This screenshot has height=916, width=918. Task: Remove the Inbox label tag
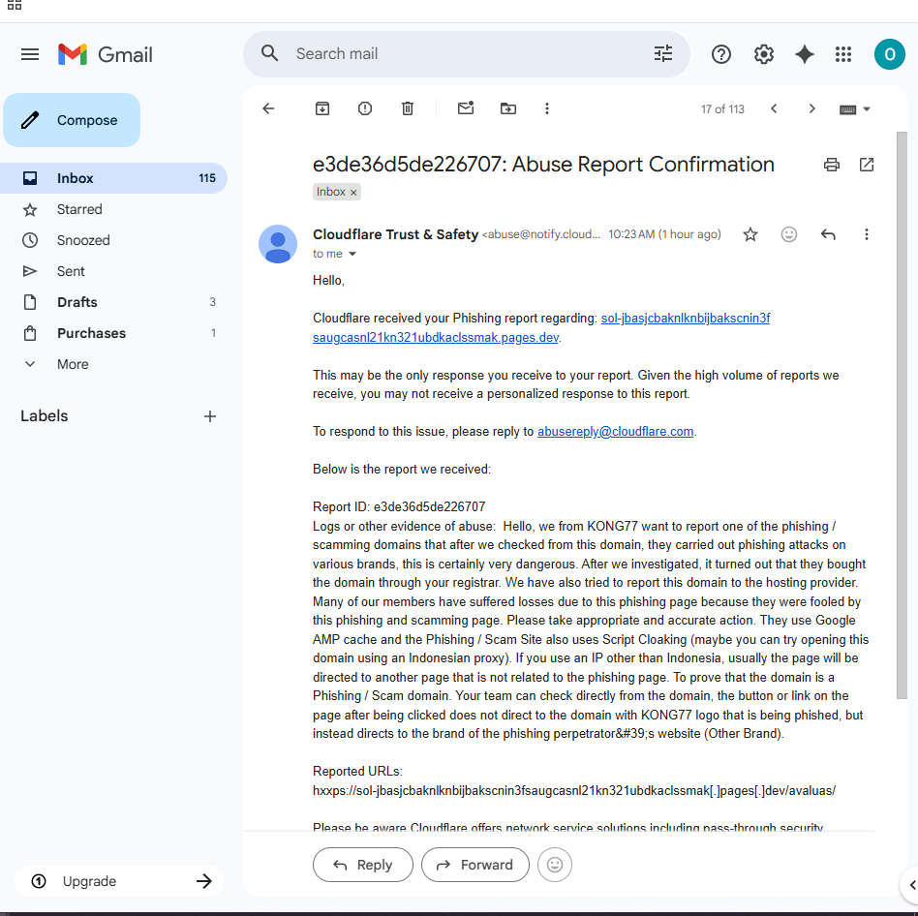(353, 192)
